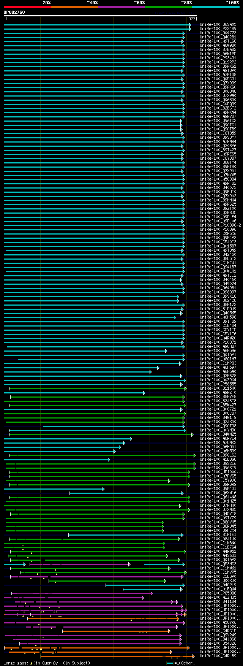Click the UniRef100_B5W427 label
Viewport: 243px width, 666px height.
(x=218, y=405)
